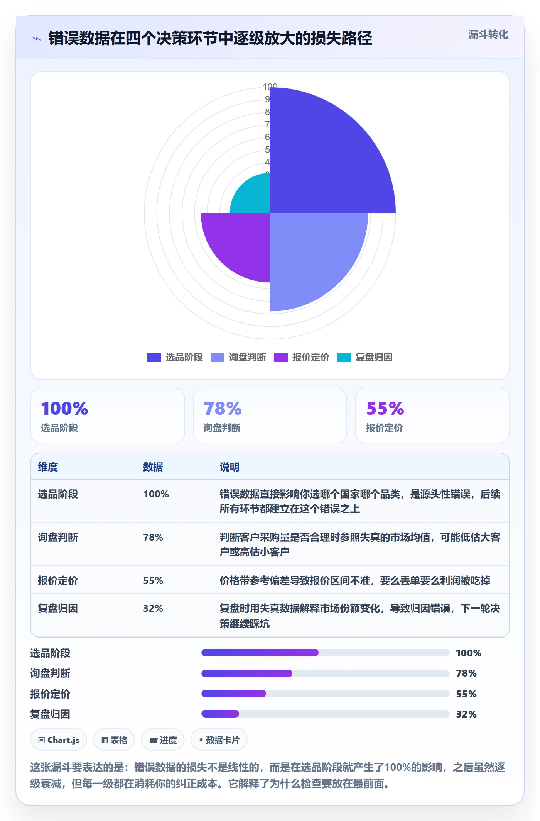Open the 78% 询盘判断 stat card
The image size is (540, 821).
point(270,416)
